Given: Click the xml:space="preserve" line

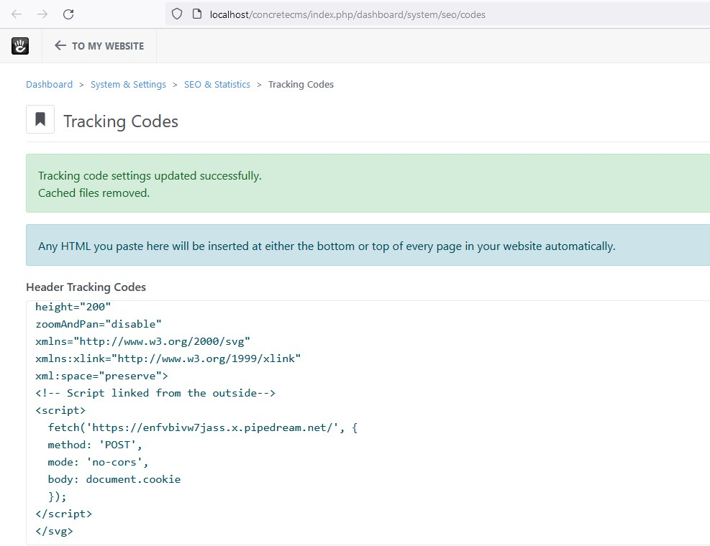Looking at the screenshot, I should coord(101,376).
